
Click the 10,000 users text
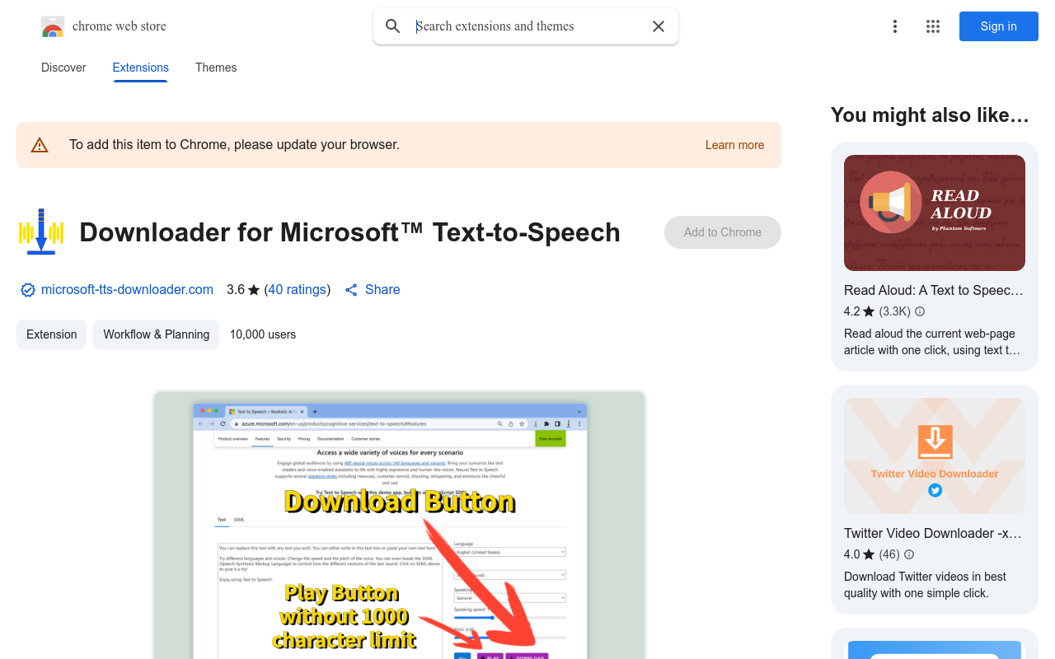point(263,334)
